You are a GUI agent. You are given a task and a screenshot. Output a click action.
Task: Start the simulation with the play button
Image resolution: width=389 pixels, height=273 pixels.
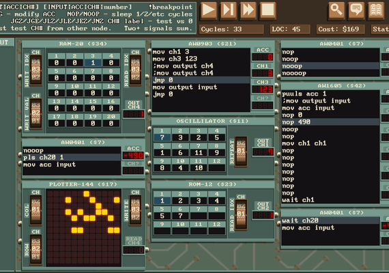coord(208,10)
